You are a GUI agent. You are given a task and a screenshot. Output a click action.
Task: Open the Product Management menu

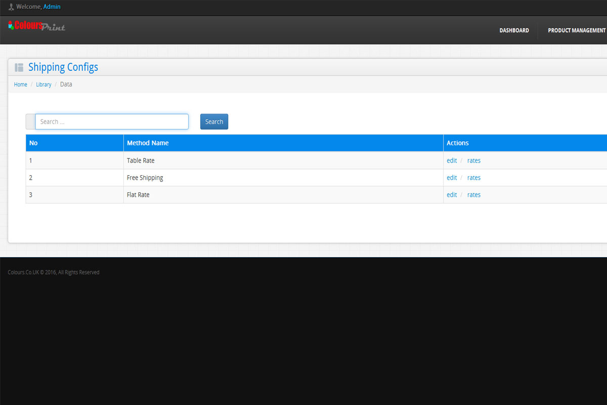click(x=576, y=30)
